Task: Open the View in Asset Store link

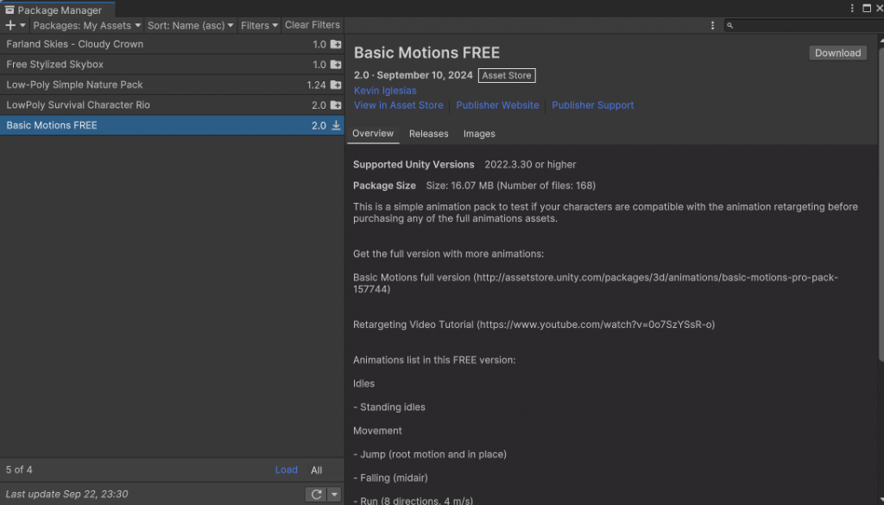Action: click(x=399, y=105)
